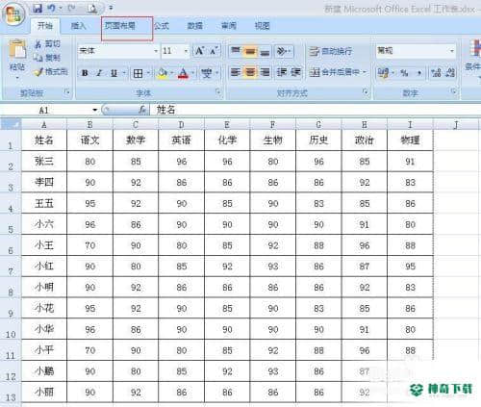Apply the comma thousands separator style
Screen dimensions: 481x407
click(x=419, y=73)
